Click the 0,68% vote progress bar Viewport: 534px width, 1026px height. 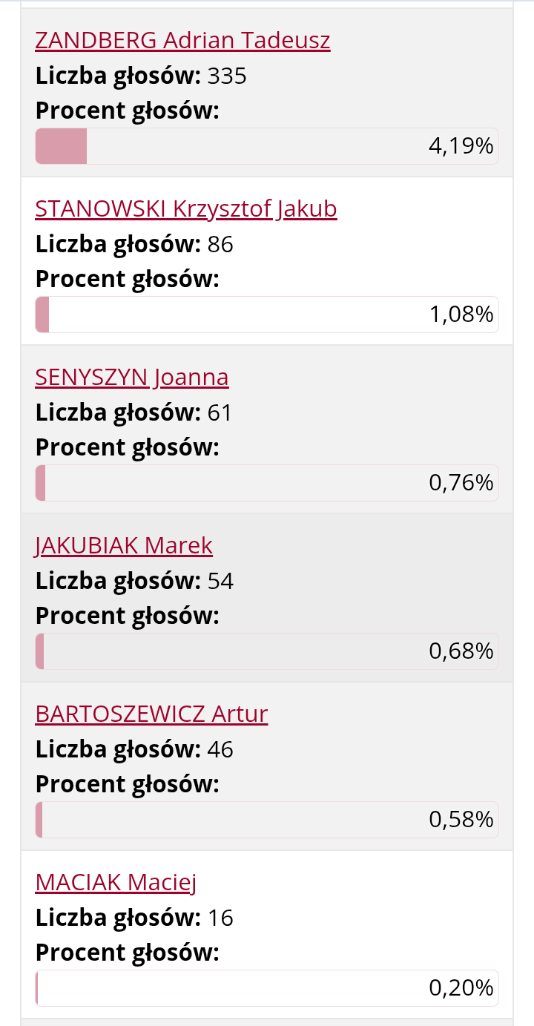[267, 651]
